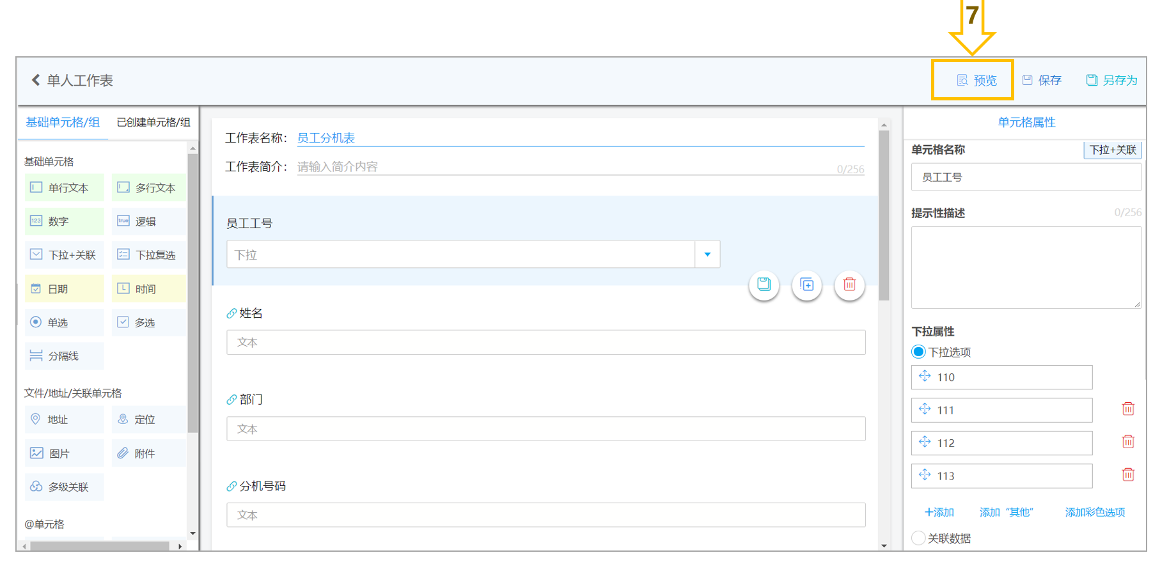Add an 附件 attachment cell
Image resolution: width=1176 pixels, height=562 pixels.
point(149,453)
